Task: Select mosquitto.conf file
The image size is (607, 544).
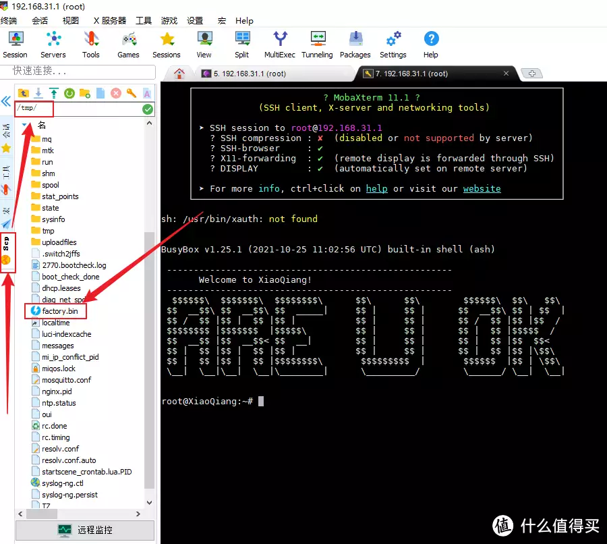Action: tap(61, 380)
